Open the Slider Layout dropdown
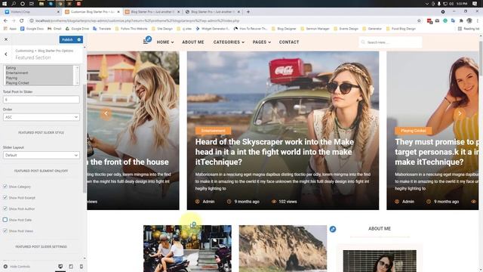 point(41,155)
